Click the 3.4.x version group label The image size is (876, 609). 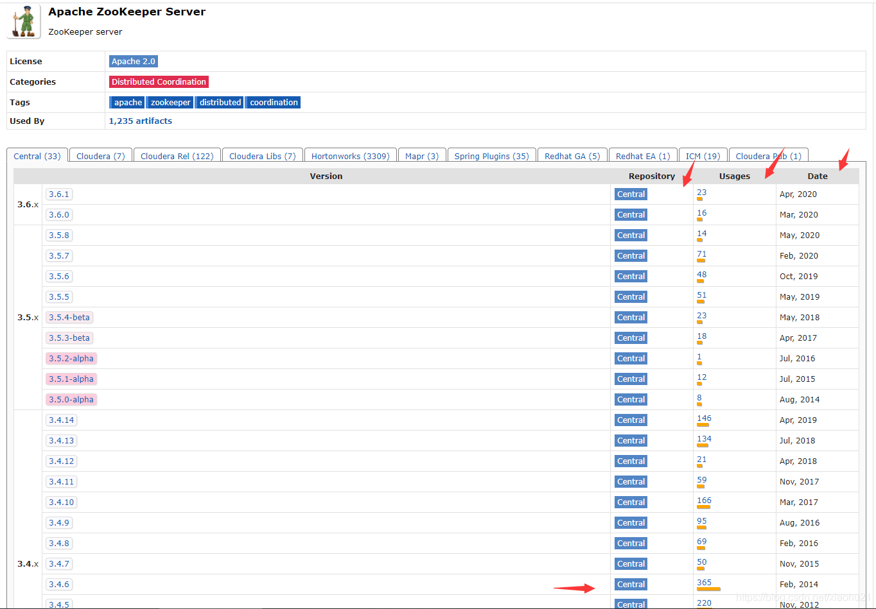(28, 563)
